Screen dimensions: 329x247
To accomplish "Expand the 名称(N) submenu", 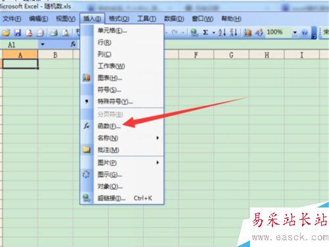I will click(129, 138).
